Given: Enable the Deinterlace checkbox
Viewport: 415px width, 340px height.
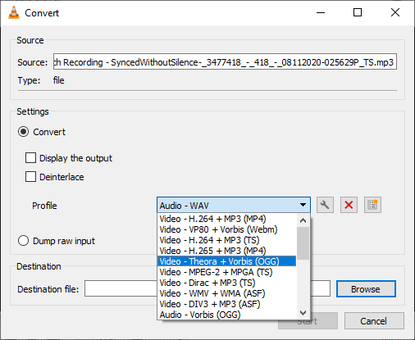Looking at the screenshot, I should click(x=30, y=177).
